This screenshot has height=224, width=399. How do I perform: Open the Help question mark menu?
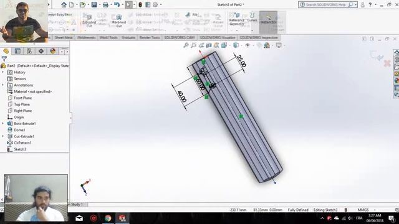click(370, 4)
